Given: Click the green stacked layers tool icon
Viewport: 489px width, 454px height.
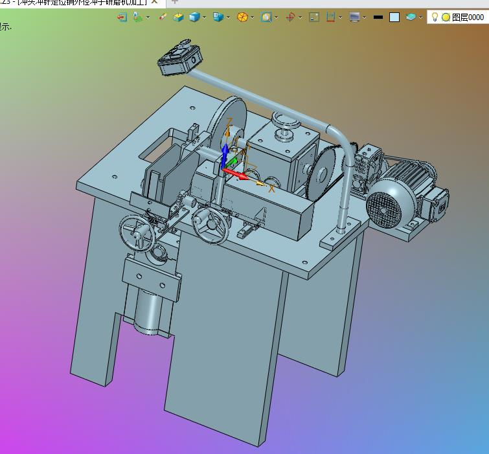Looking at the screenshot, I should [x=137, y=17].
